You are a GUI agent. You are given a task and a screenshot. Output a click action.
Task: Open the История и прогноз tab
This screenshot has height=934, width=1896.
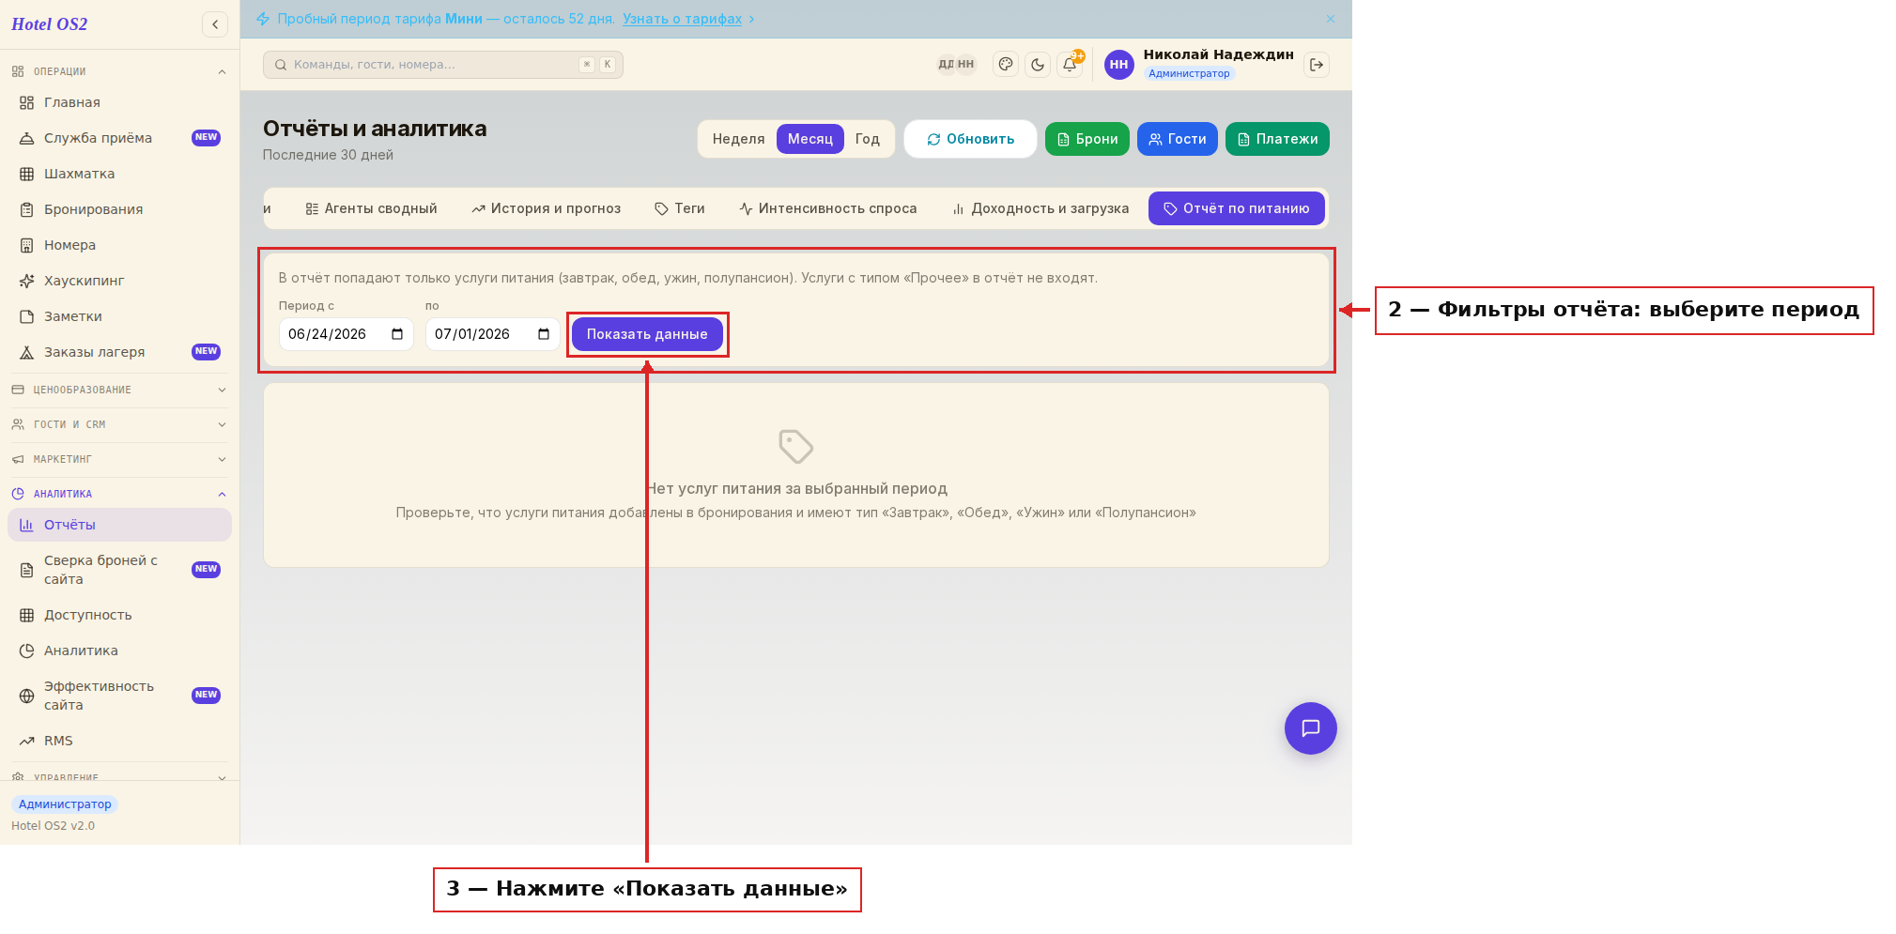[x=546, y=208]
